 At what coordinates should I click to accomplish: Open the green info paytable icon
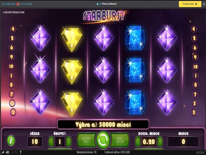11,141
